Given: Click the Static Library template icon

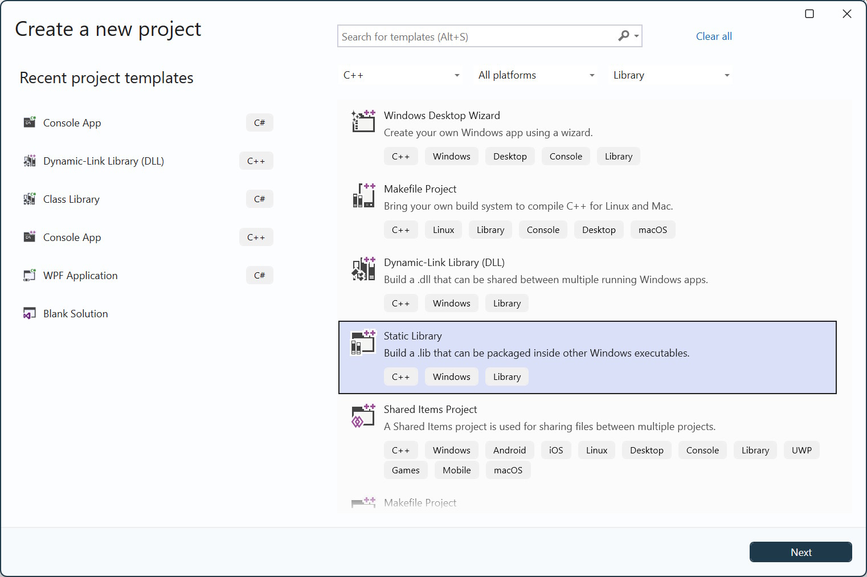Looking at the screenshot, I should (x=363, y=342).
